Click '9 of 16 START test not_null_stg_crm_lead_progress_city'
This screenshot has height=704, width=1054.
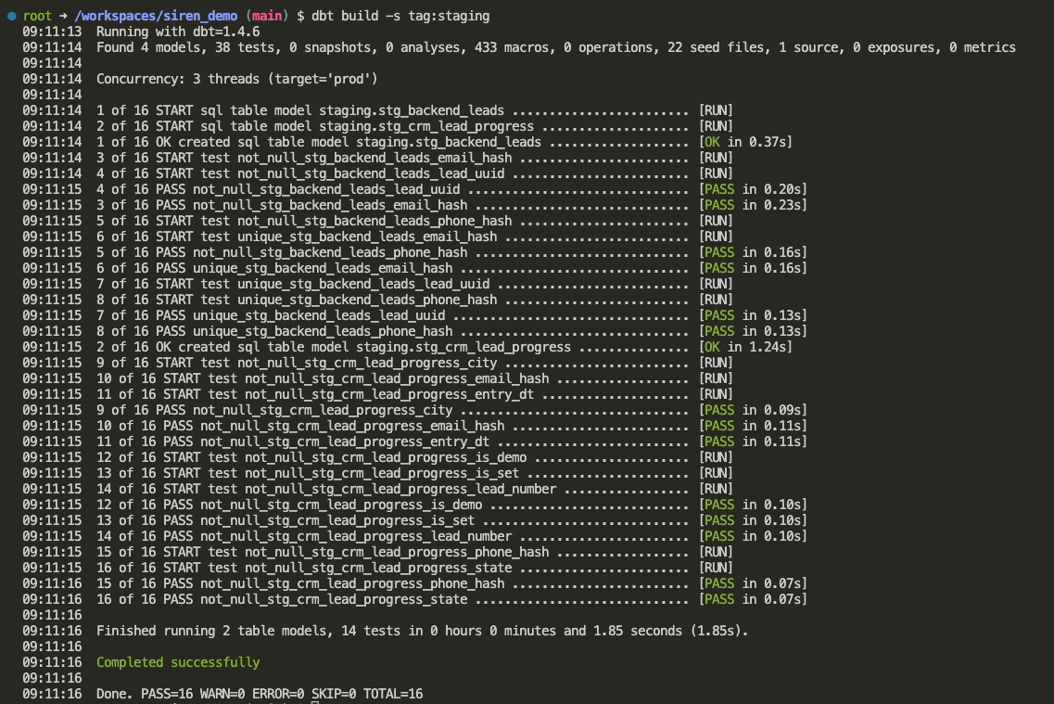point(297,363)
